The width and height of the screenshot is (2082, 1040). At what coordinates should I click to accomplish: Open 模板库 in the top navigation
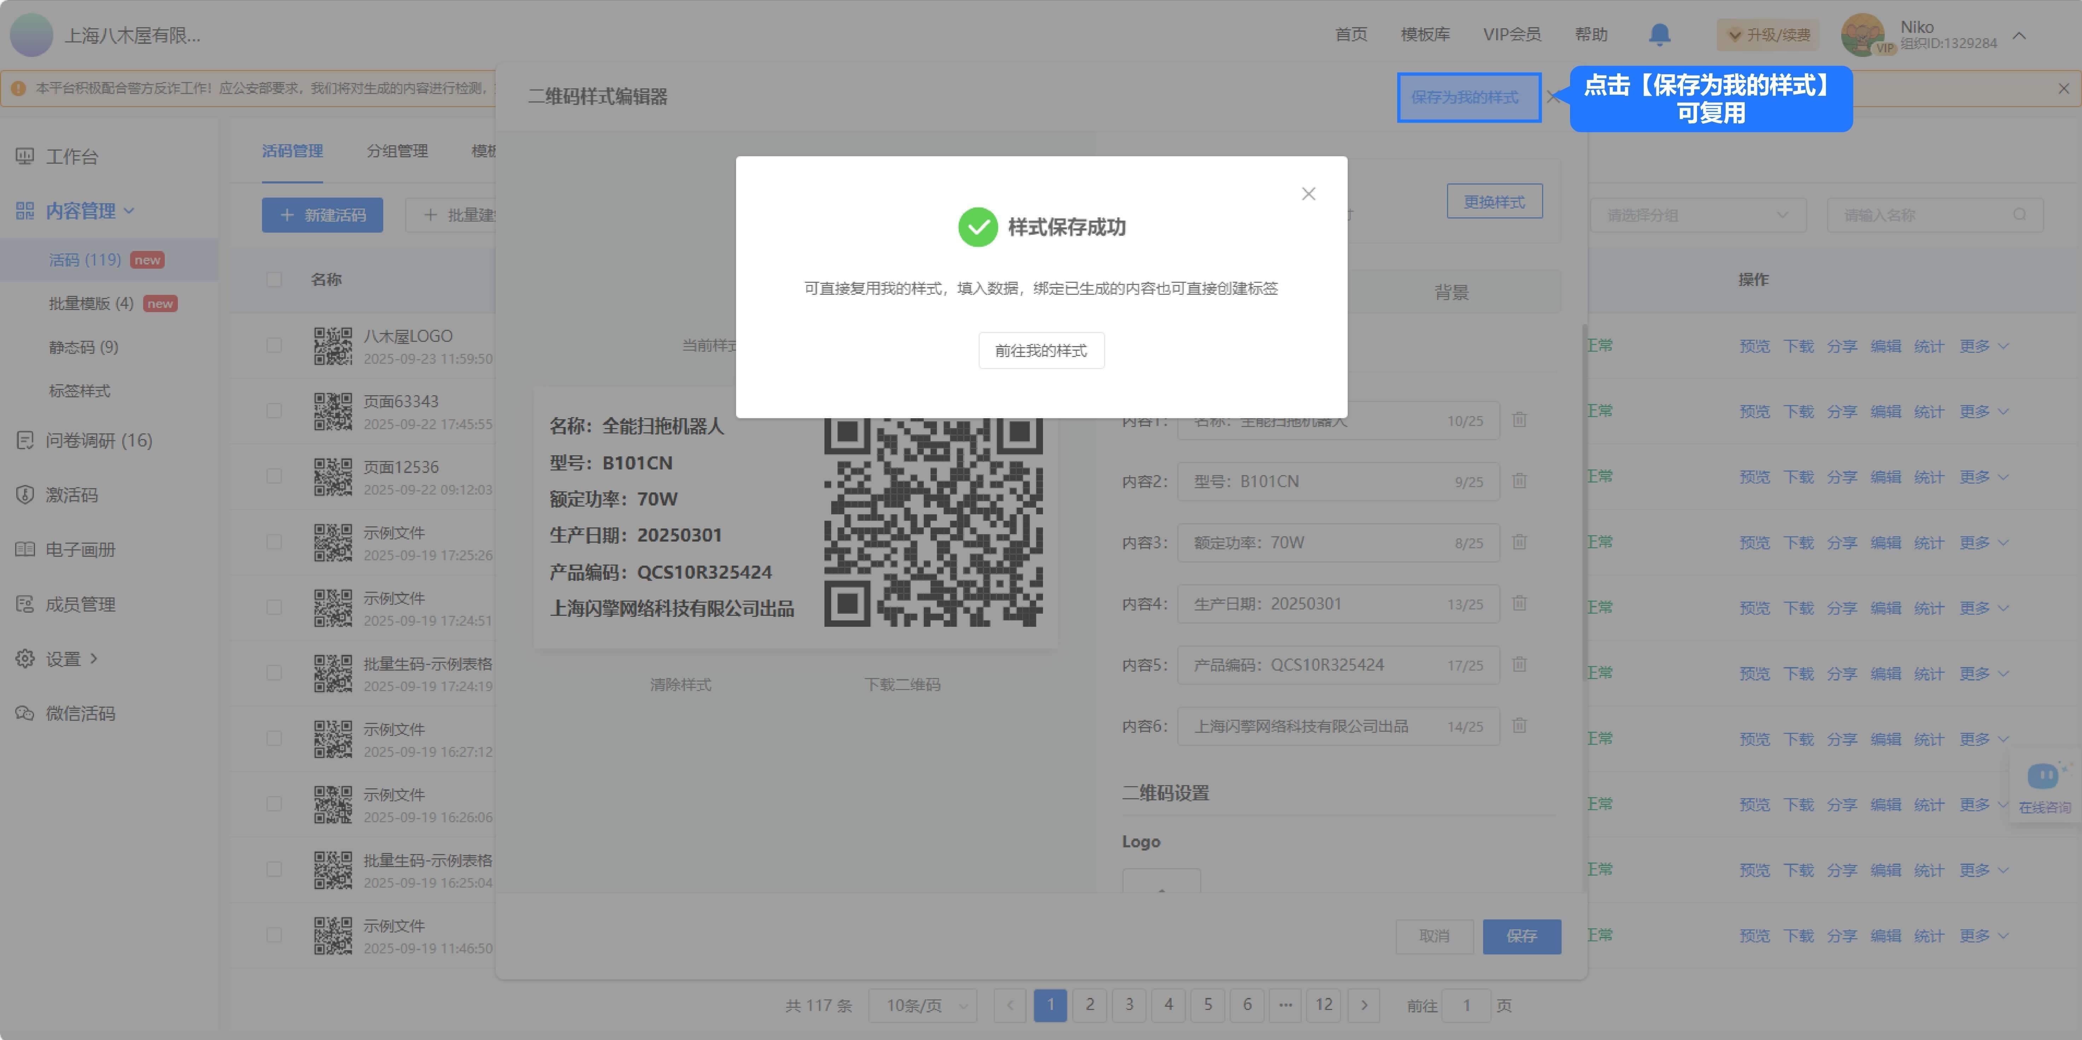(x=1425, y=35)
